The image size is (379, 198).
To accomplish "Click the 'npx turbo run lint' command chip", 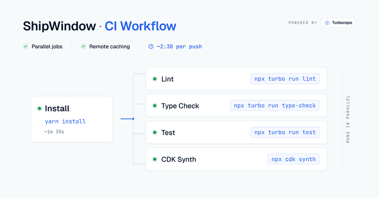I will pos(285,79).
